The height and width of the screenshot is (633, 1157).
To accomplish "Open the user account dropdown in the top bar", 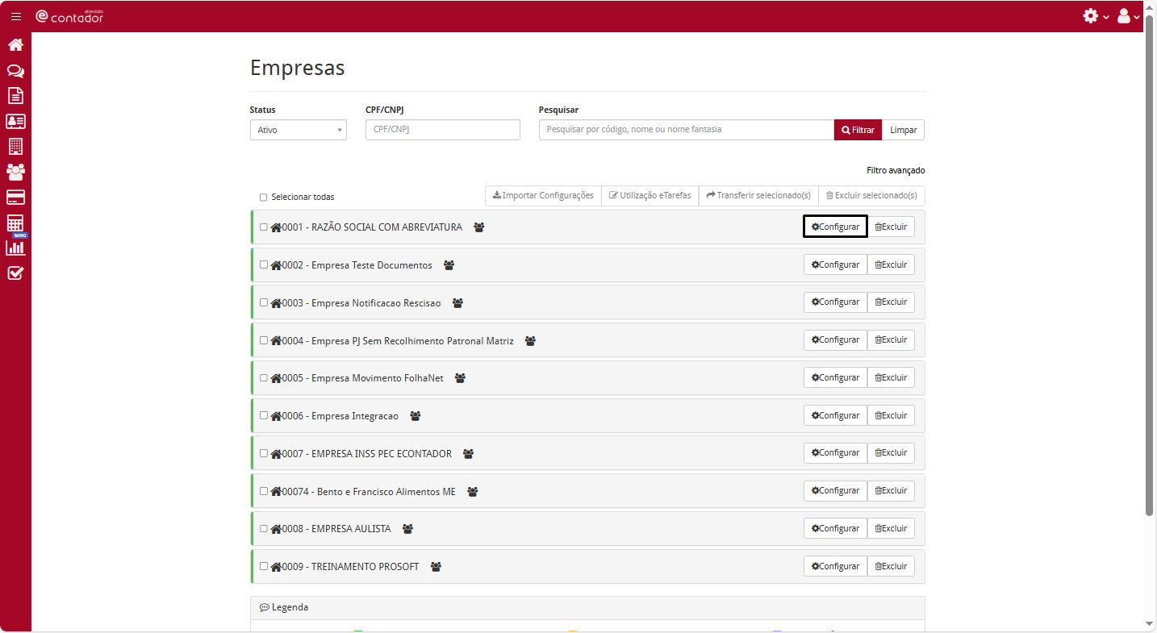I will 1128,16.
